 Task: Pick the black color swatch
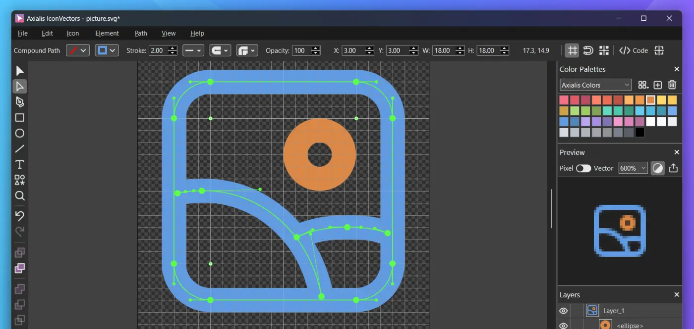[x=639, y=133]
